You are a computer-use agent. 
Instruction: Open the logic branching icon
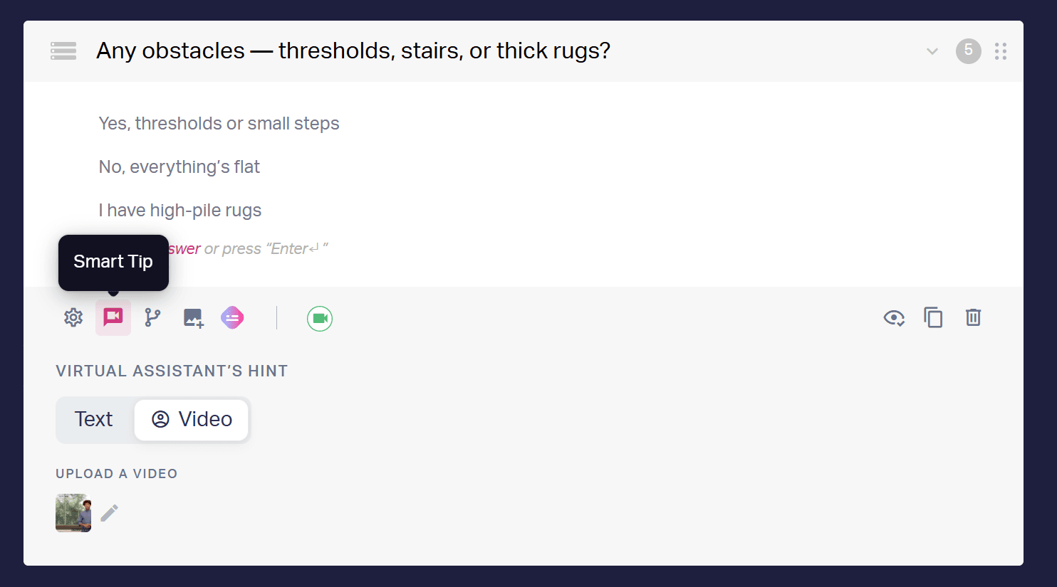(x=152, y=317)
